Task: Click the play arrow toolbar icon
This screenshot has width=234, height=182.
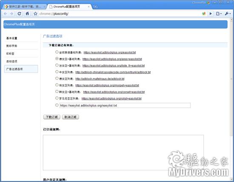Action: pos(211,14)
